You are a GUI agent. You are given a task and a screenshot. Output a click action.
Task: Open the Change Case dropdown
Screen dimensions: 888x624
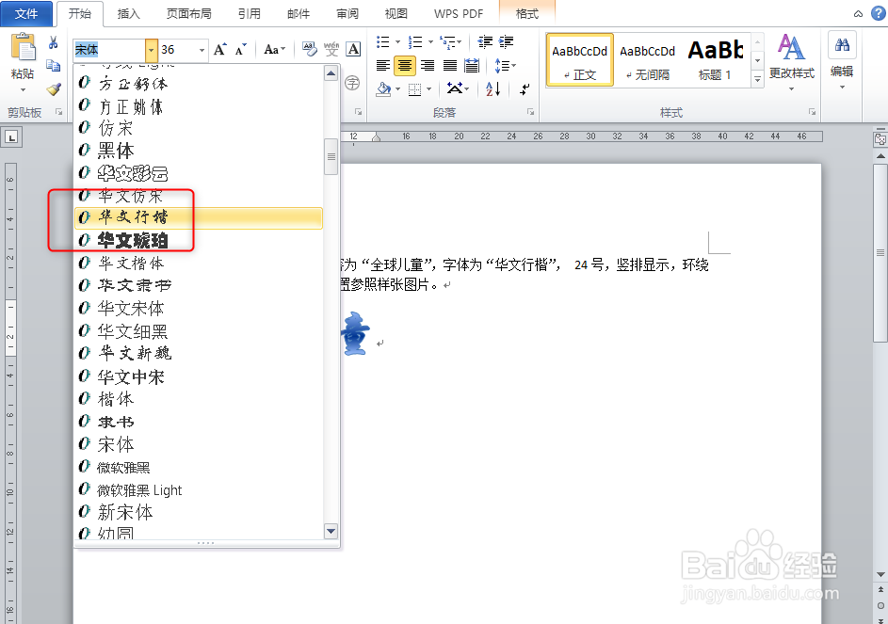pyautogui.click(x=273, y=48)
